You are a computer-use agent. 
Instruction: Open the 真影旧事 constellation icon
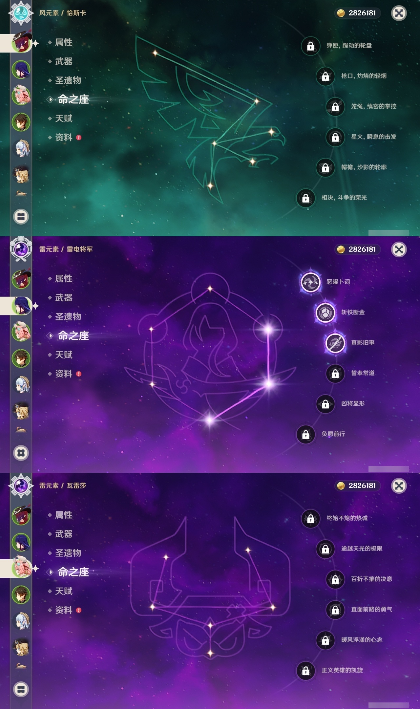click(335, 343)
